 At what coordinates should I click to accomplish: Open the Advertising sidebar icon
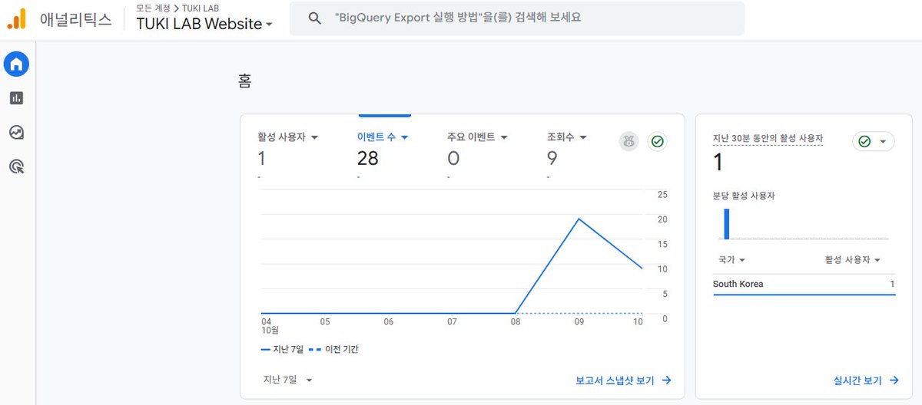pos(16,166)
